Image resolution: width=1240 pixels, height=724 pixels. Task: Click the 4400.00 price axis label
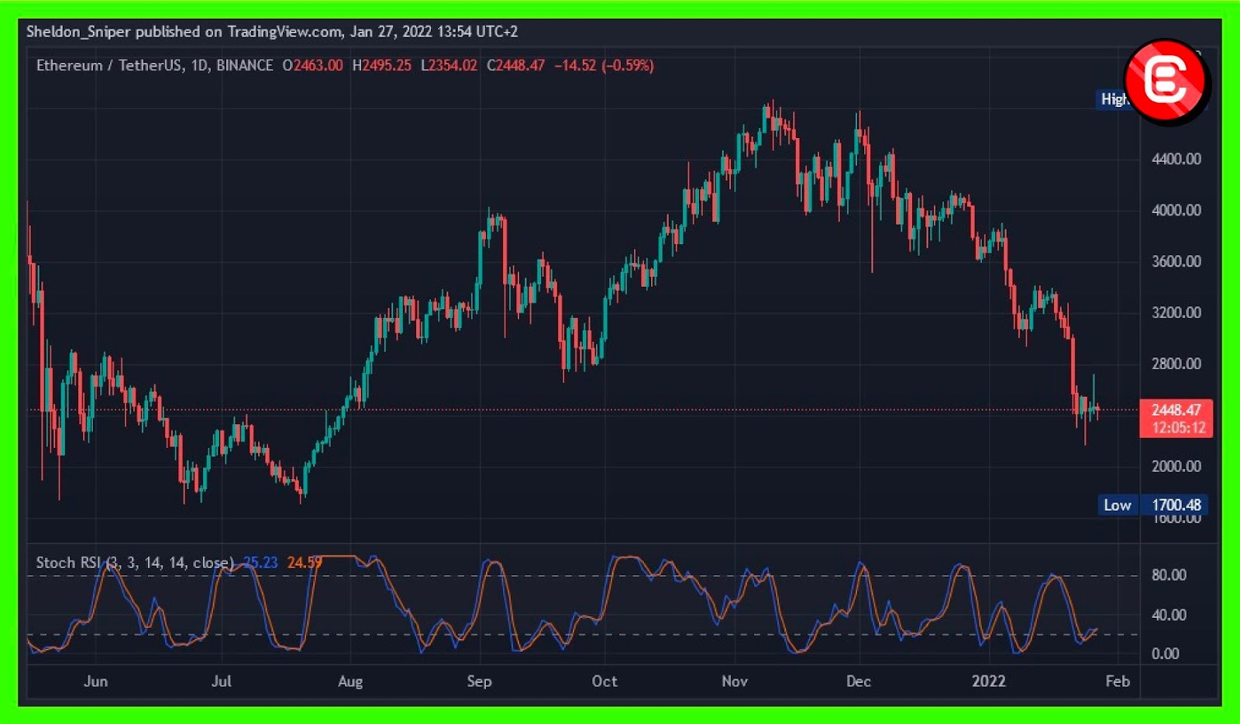(x=1176, y=159)
